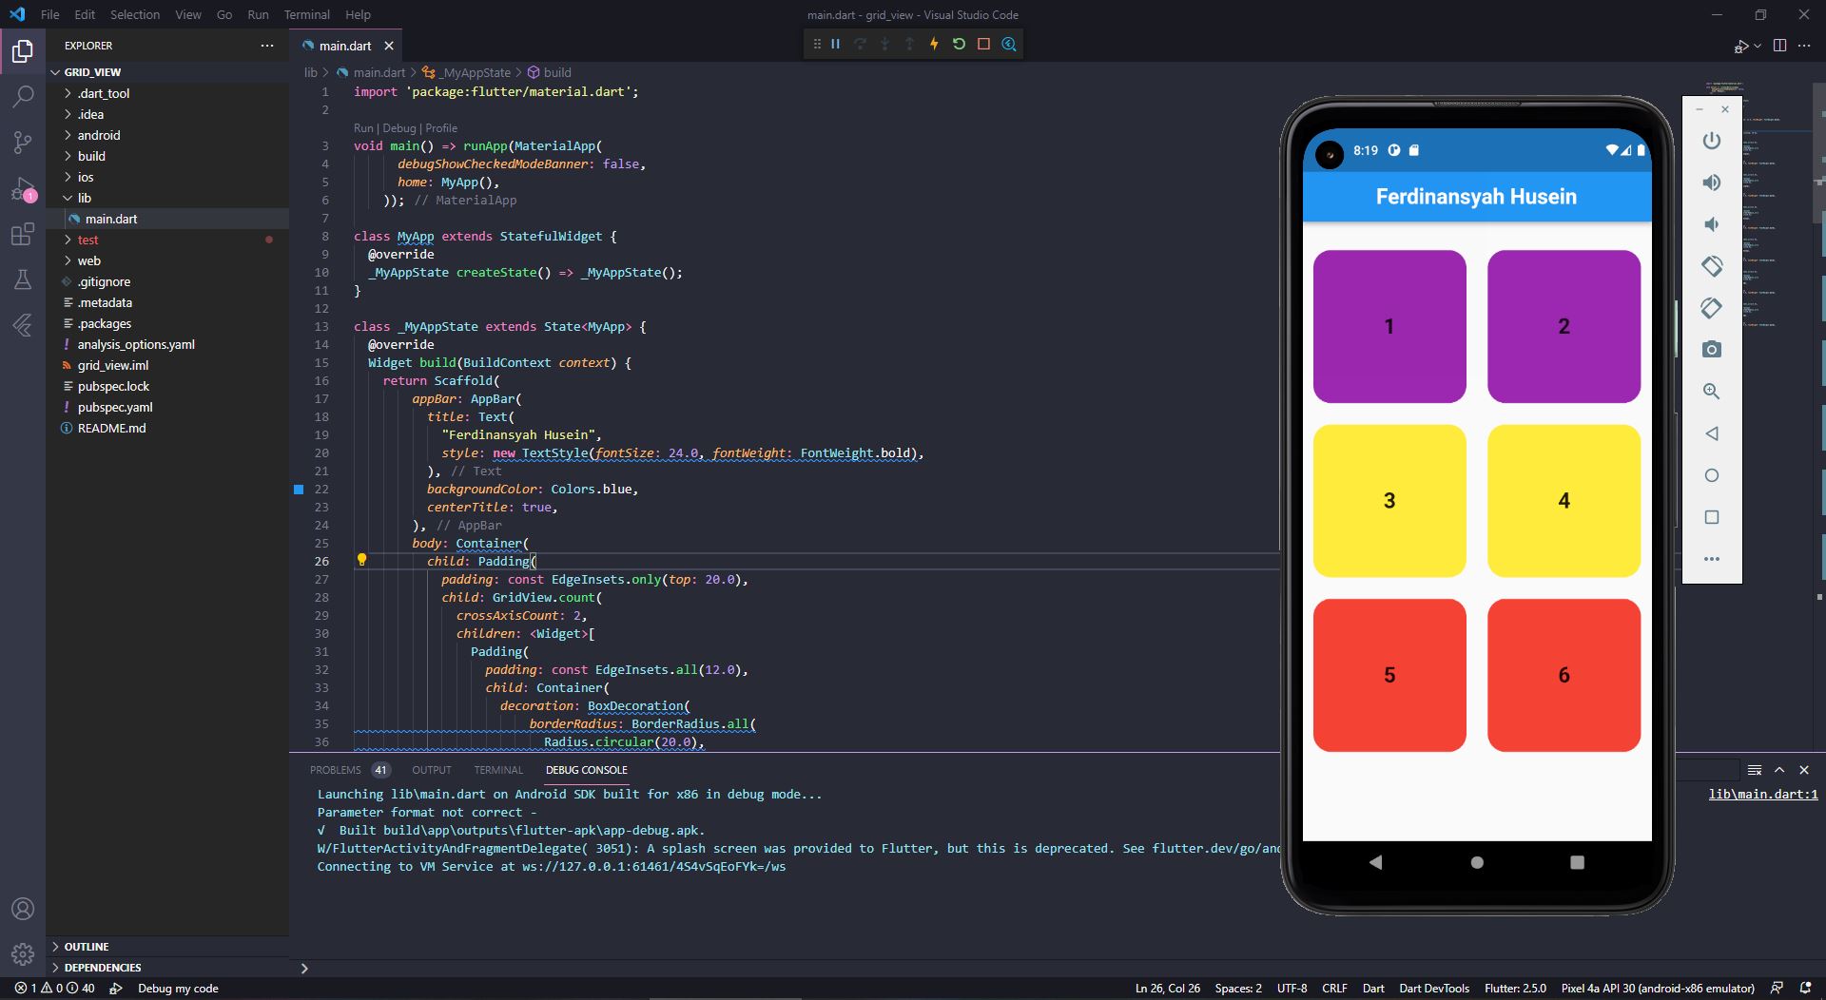Expand the OUTLINE section

(x=87, y=946)
